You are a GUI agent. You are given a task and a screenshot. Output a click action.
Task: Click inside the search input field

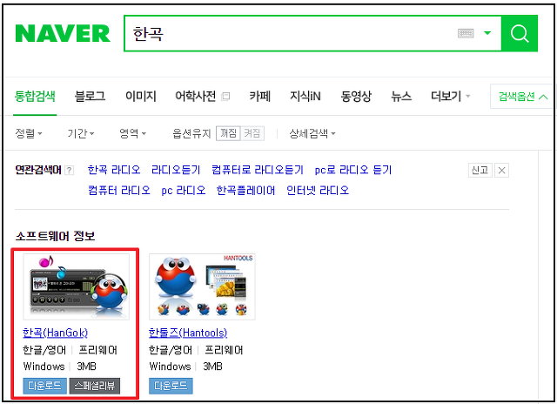tap(292, 33)
